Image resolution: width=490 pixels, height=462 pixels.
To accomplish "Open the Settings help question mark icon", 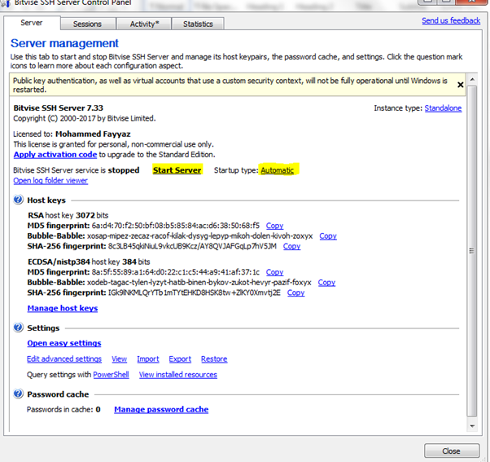I will [18, 328].
